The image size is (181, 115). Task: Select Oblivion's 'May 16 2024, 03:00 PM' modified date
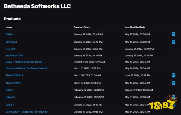(x=137, y=34)
